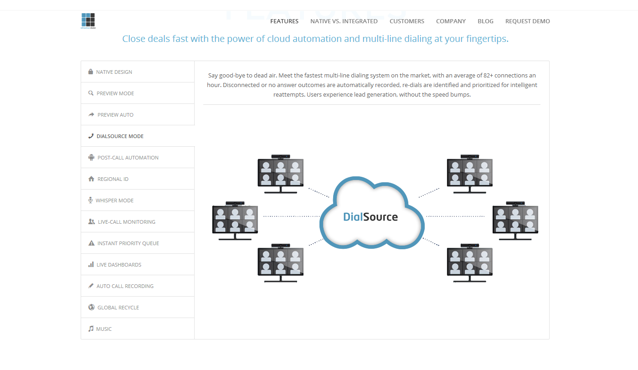The image size is (638, 370).
Task: Select the Preview Mode tab
Action: coord(138,93)
